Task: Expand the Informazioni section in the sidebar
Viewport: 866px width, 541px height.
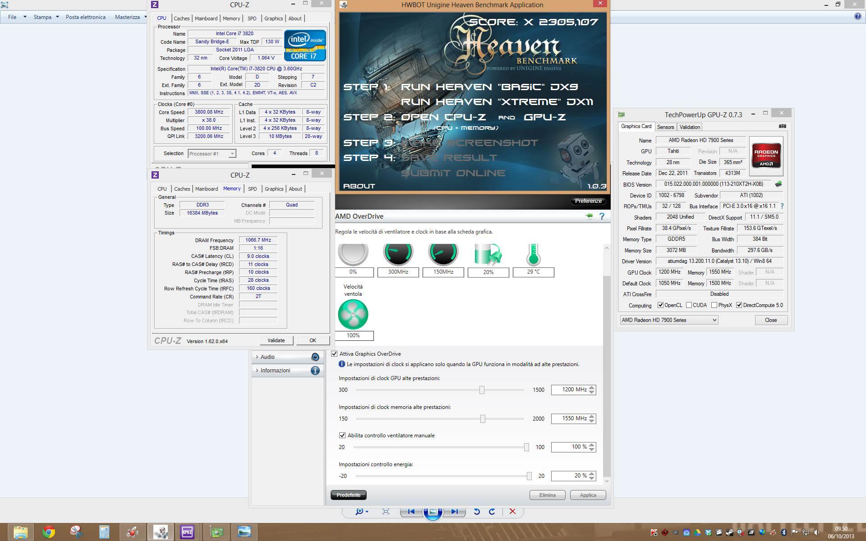Action: [x=288, y=371]
